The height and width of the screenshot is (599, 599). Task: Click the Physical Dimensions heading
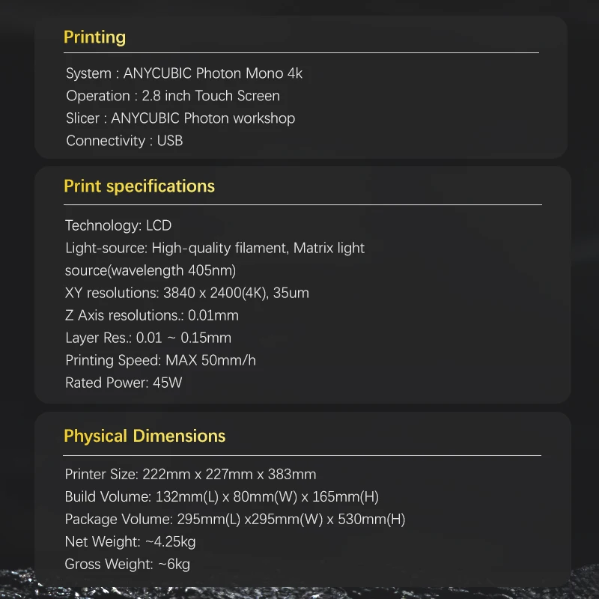pyautogui.click(x=145, y=436)
